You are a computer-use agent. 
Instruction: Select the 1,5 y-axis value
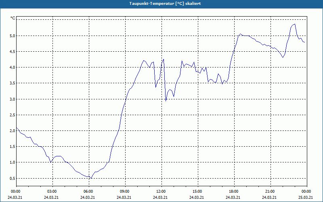[13, 147]
